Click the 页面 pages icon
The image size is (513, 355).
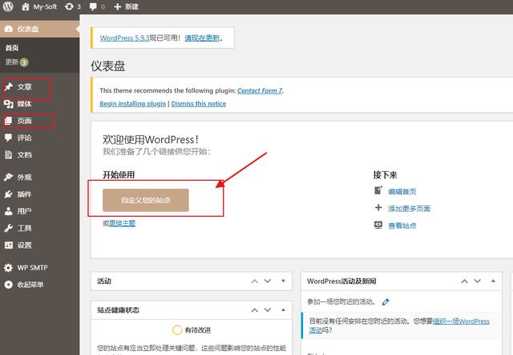9,121
